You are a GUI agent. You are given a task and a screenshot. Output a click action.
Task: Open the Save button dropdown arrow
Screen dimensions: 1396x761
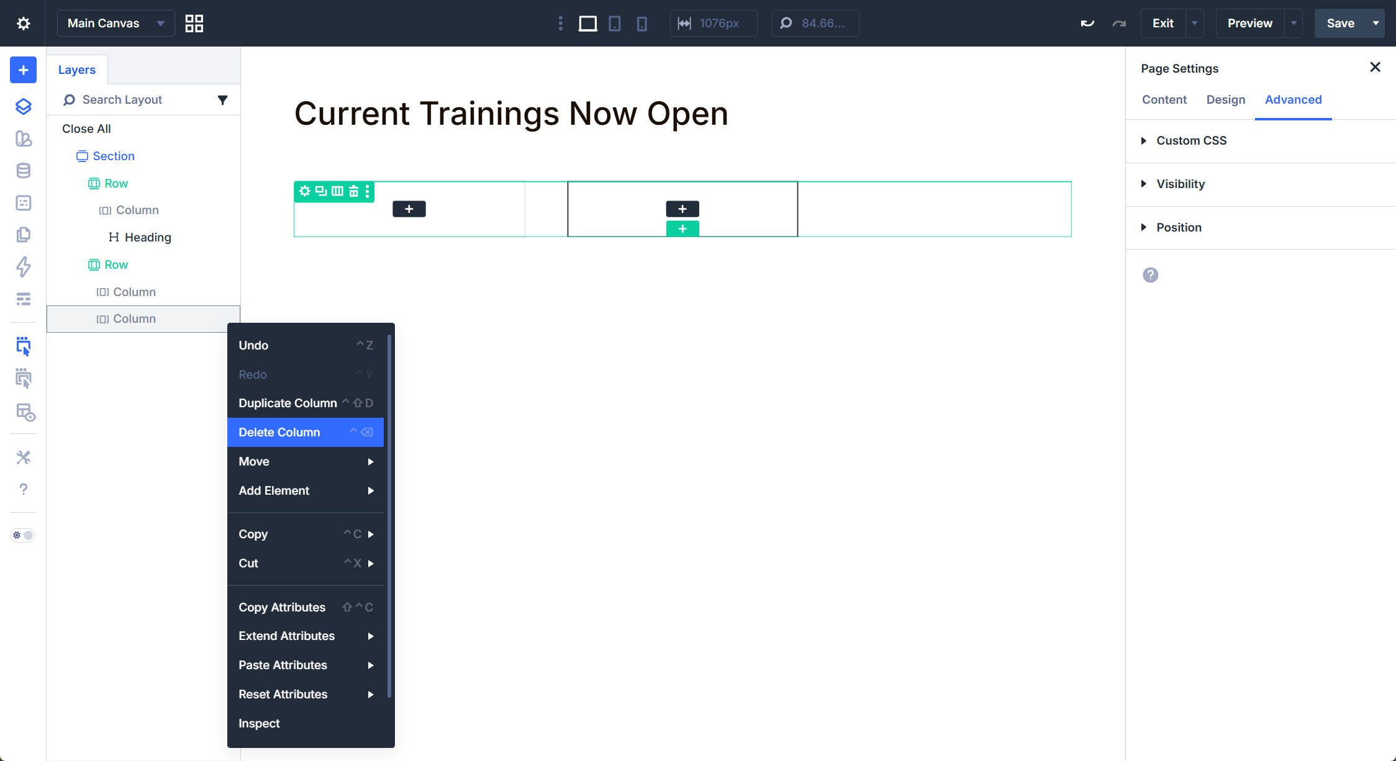1376,24
